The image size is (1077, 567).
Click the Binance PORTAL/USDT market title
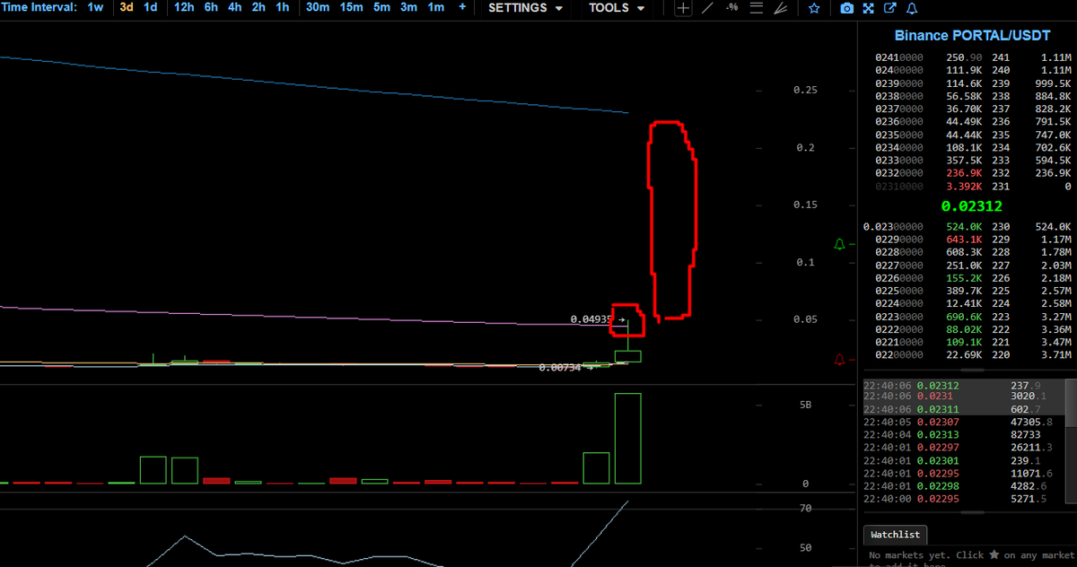972,35
